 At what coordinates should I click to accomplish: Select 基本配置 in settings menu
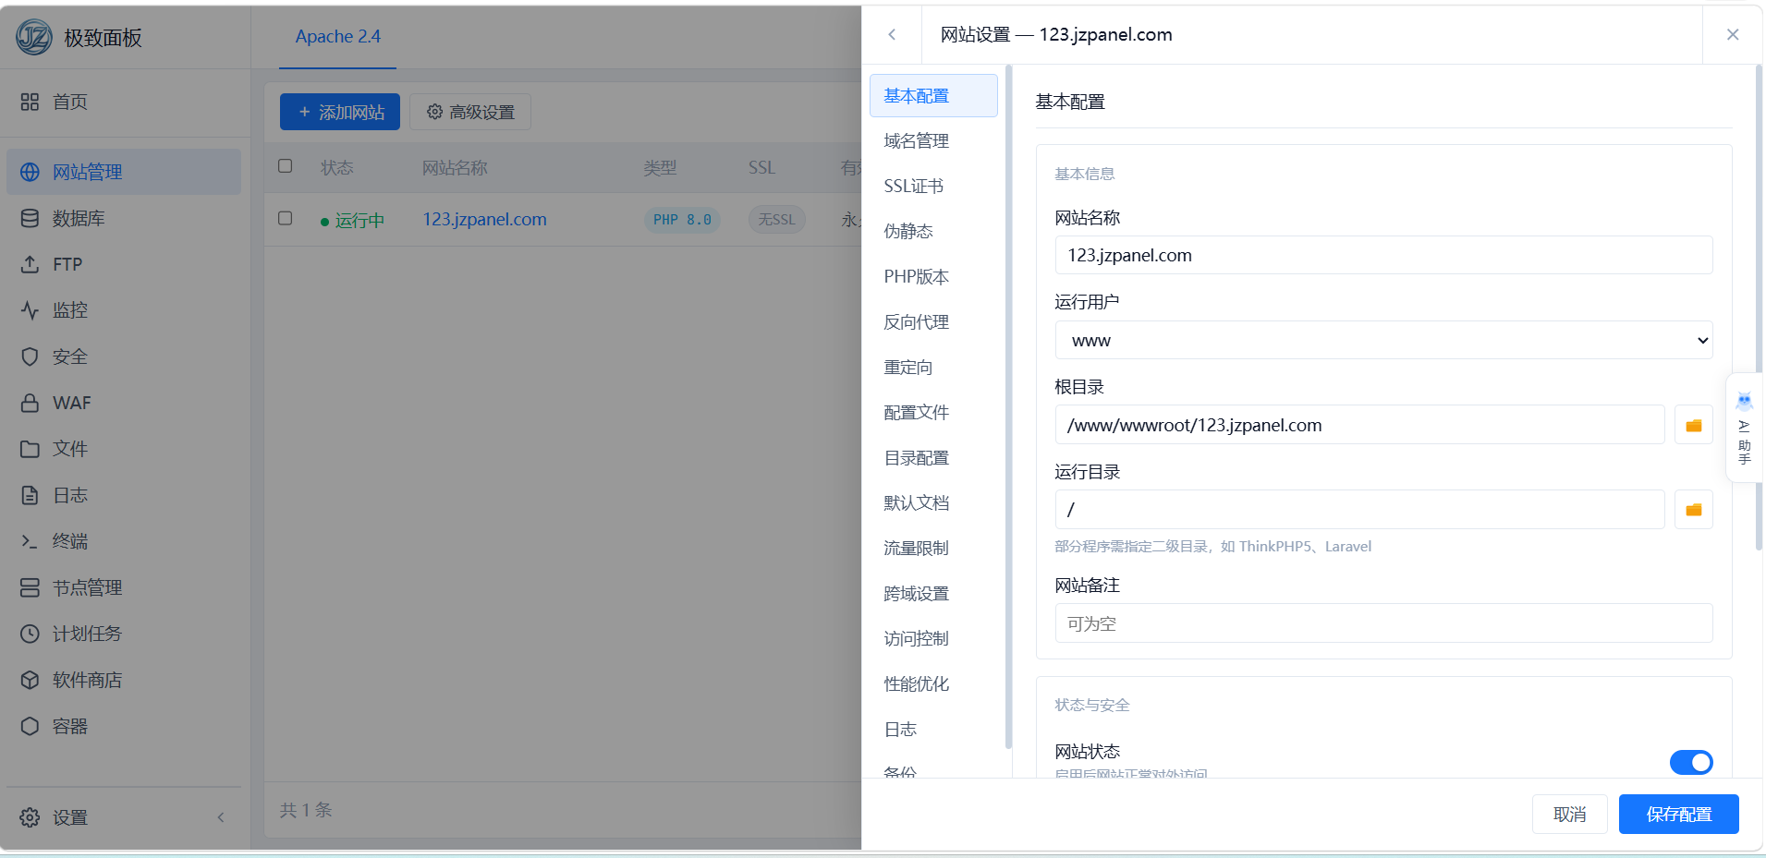933,96
